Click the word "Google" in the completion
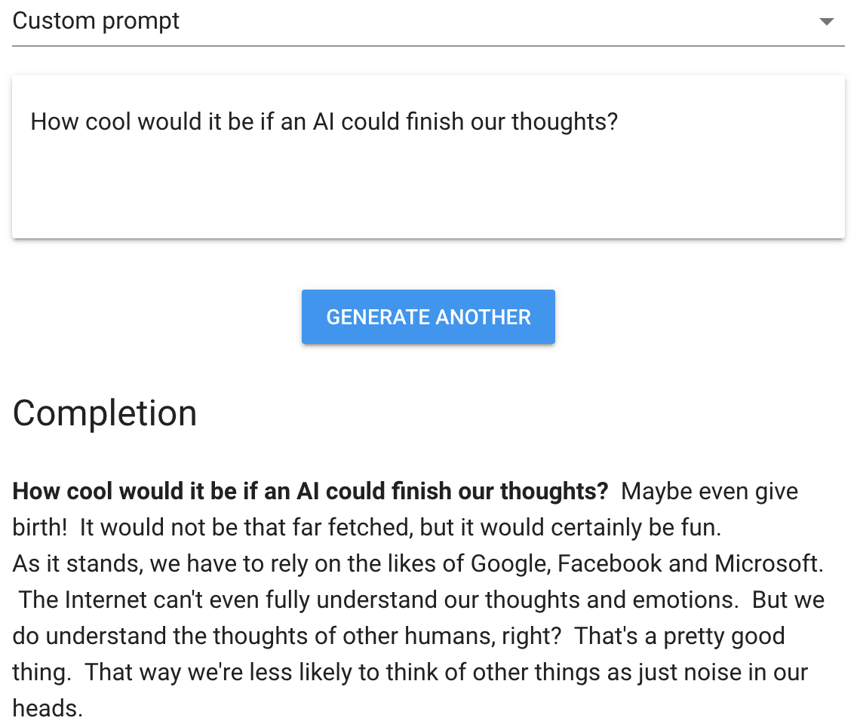This screenshot has width=857, height=727. (x=508, y=563)
